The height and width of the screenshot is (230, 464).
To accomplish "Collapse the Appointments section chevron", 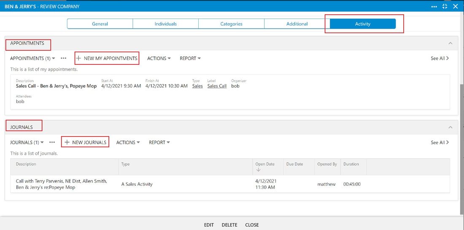I will 451,43.
